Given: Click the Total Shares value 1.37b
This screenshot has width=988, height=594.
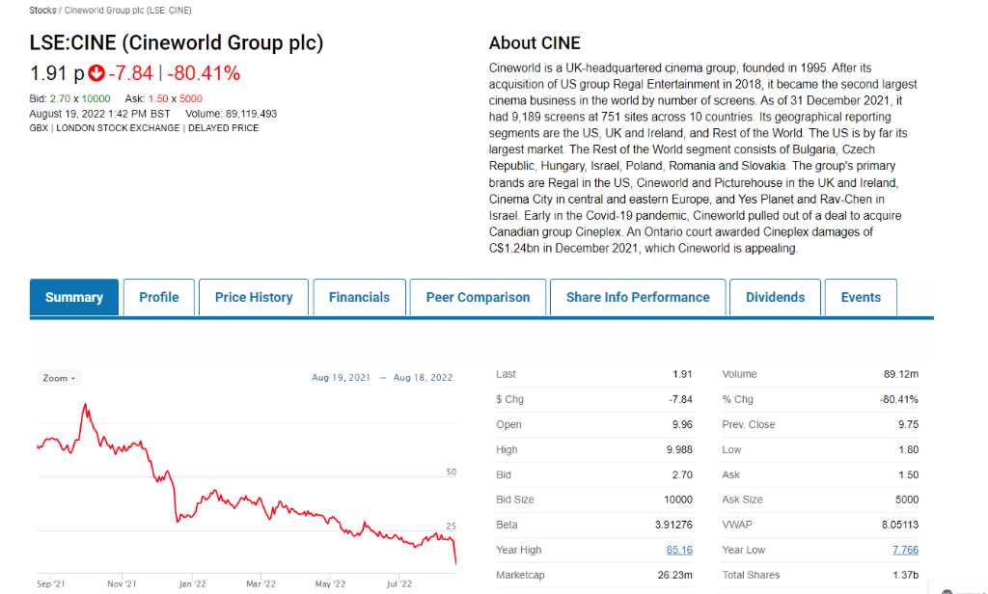Looking at the screenshot, I should click(905, 575).
